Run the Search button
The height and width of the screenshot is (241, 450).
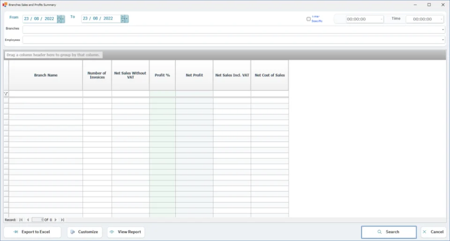point(389,232)
